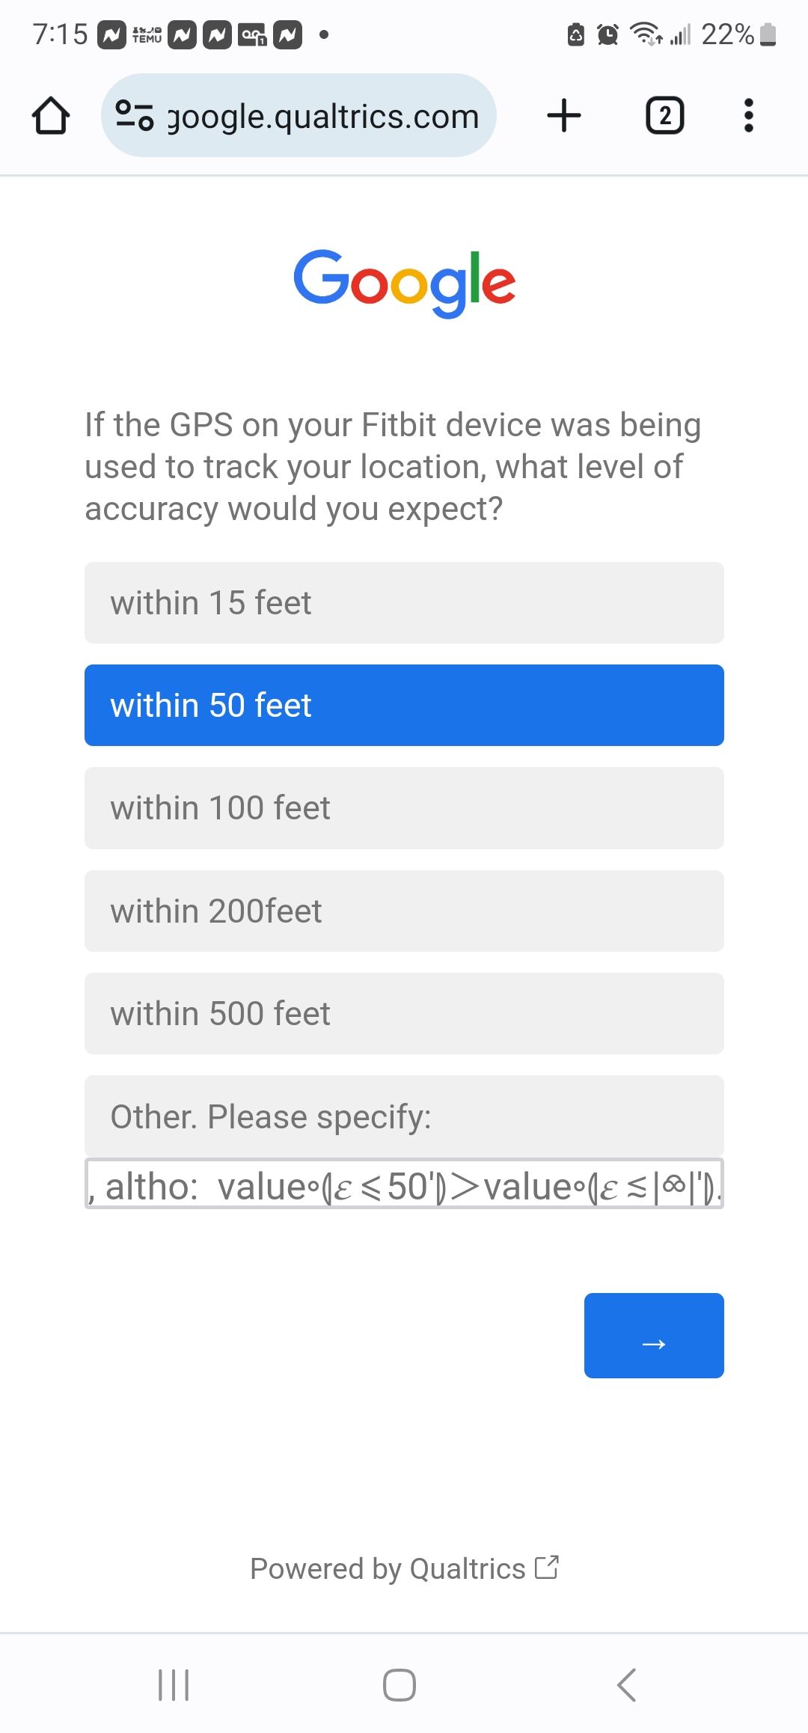Select the "within 15 feet" option

404,602
